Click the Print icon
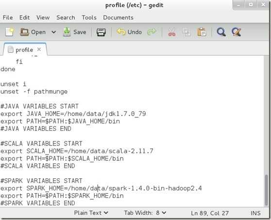 point(101,32)
